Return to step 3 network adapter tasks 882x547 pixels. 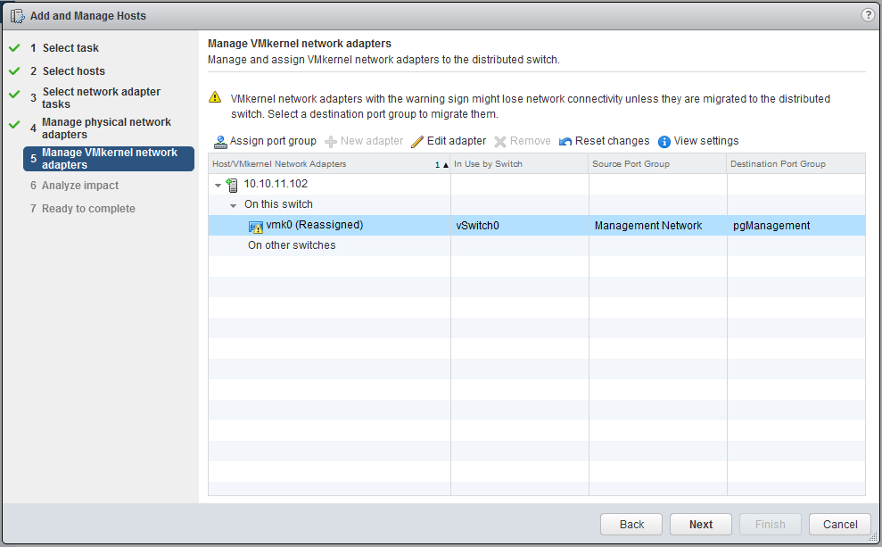(x=101, y=97)
